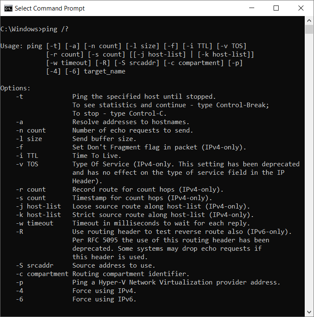This screenshot has height=317, width=314.
Task: Click 'this header is used.' line
Action: tap(110, 257)
